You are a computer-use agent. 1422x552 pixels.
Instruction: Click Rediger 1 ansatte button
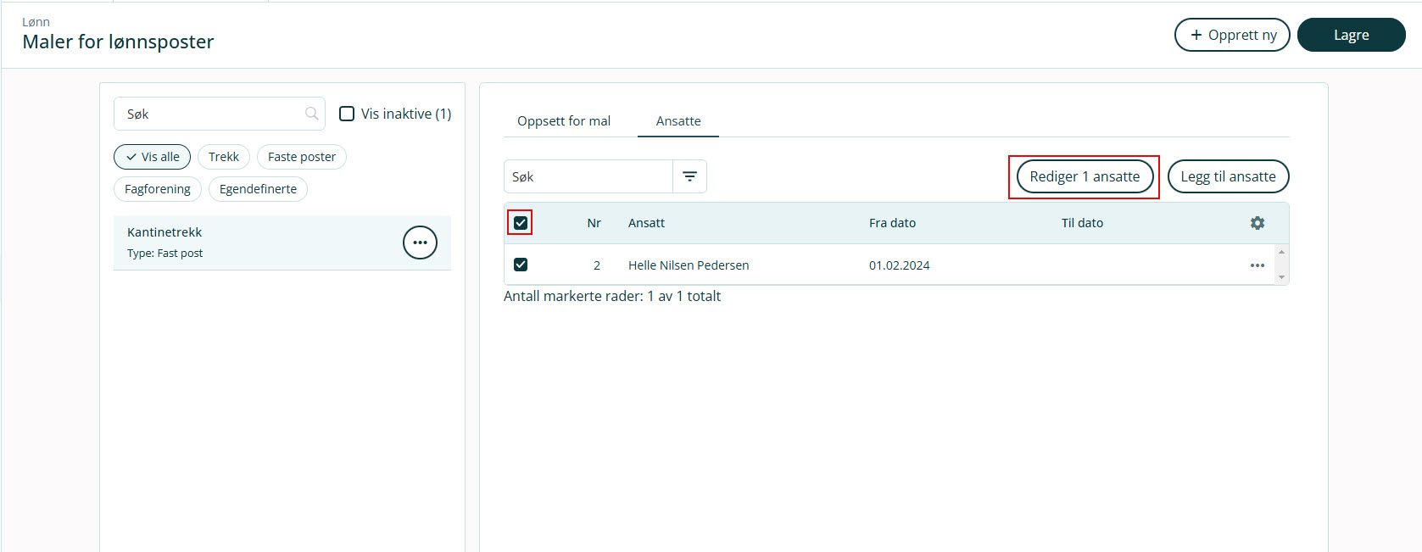tap(1085, 176)
